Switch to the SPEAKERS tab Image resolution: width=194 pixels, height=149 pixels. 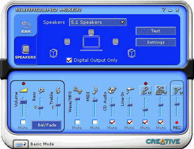[x=26, y=52]
